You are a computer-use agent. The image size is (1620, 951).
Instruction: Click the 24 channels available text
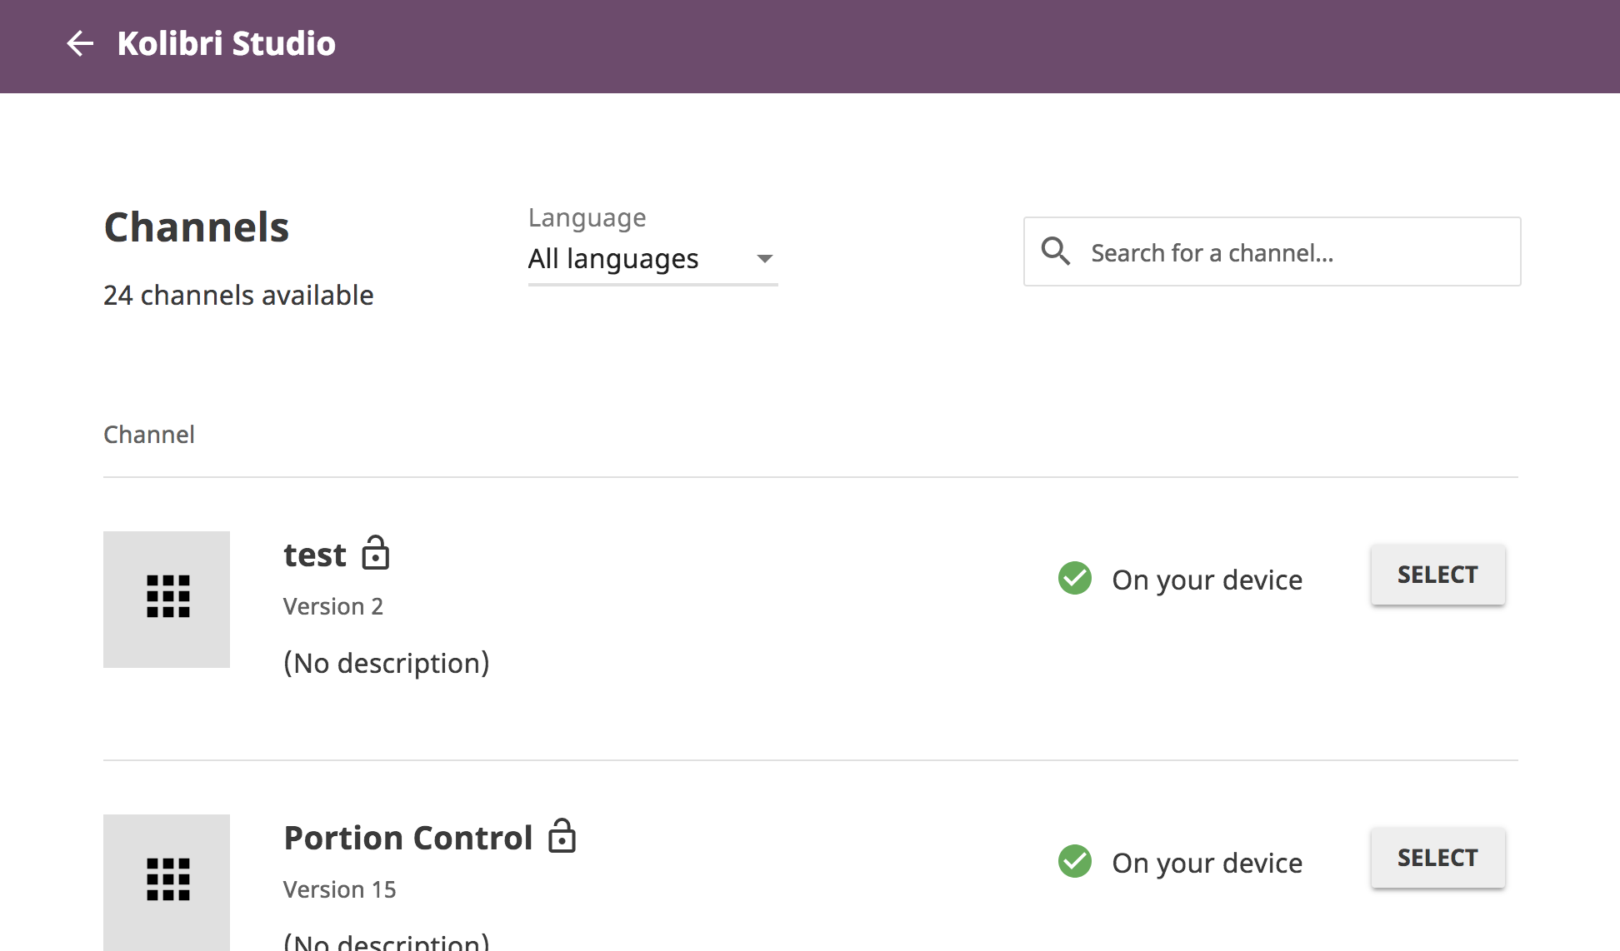(238, 295)
